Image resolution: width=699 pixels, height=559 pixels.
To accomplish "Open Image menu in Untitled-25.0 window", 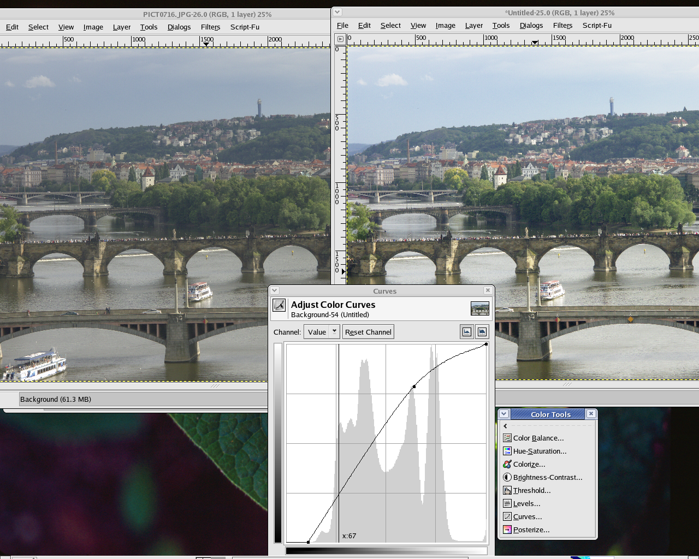I will pos(445,25).
